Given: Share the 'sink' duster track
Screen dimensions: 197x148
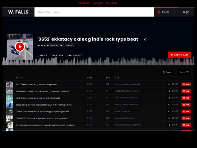Looking at the screenshot, I should (169, 98).
